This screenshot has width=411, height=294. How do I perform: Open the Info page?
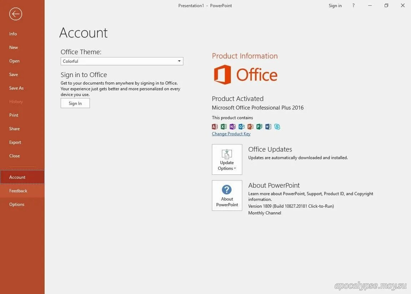click(22, 34)
